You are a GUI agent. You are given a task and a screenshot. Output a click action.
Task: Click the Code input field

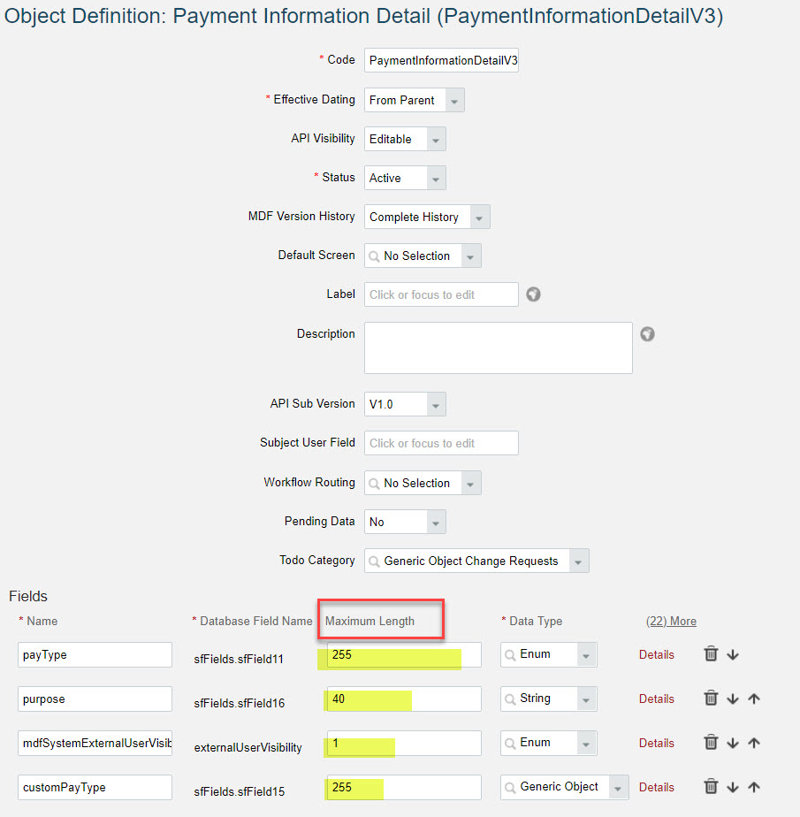[441, 60]
